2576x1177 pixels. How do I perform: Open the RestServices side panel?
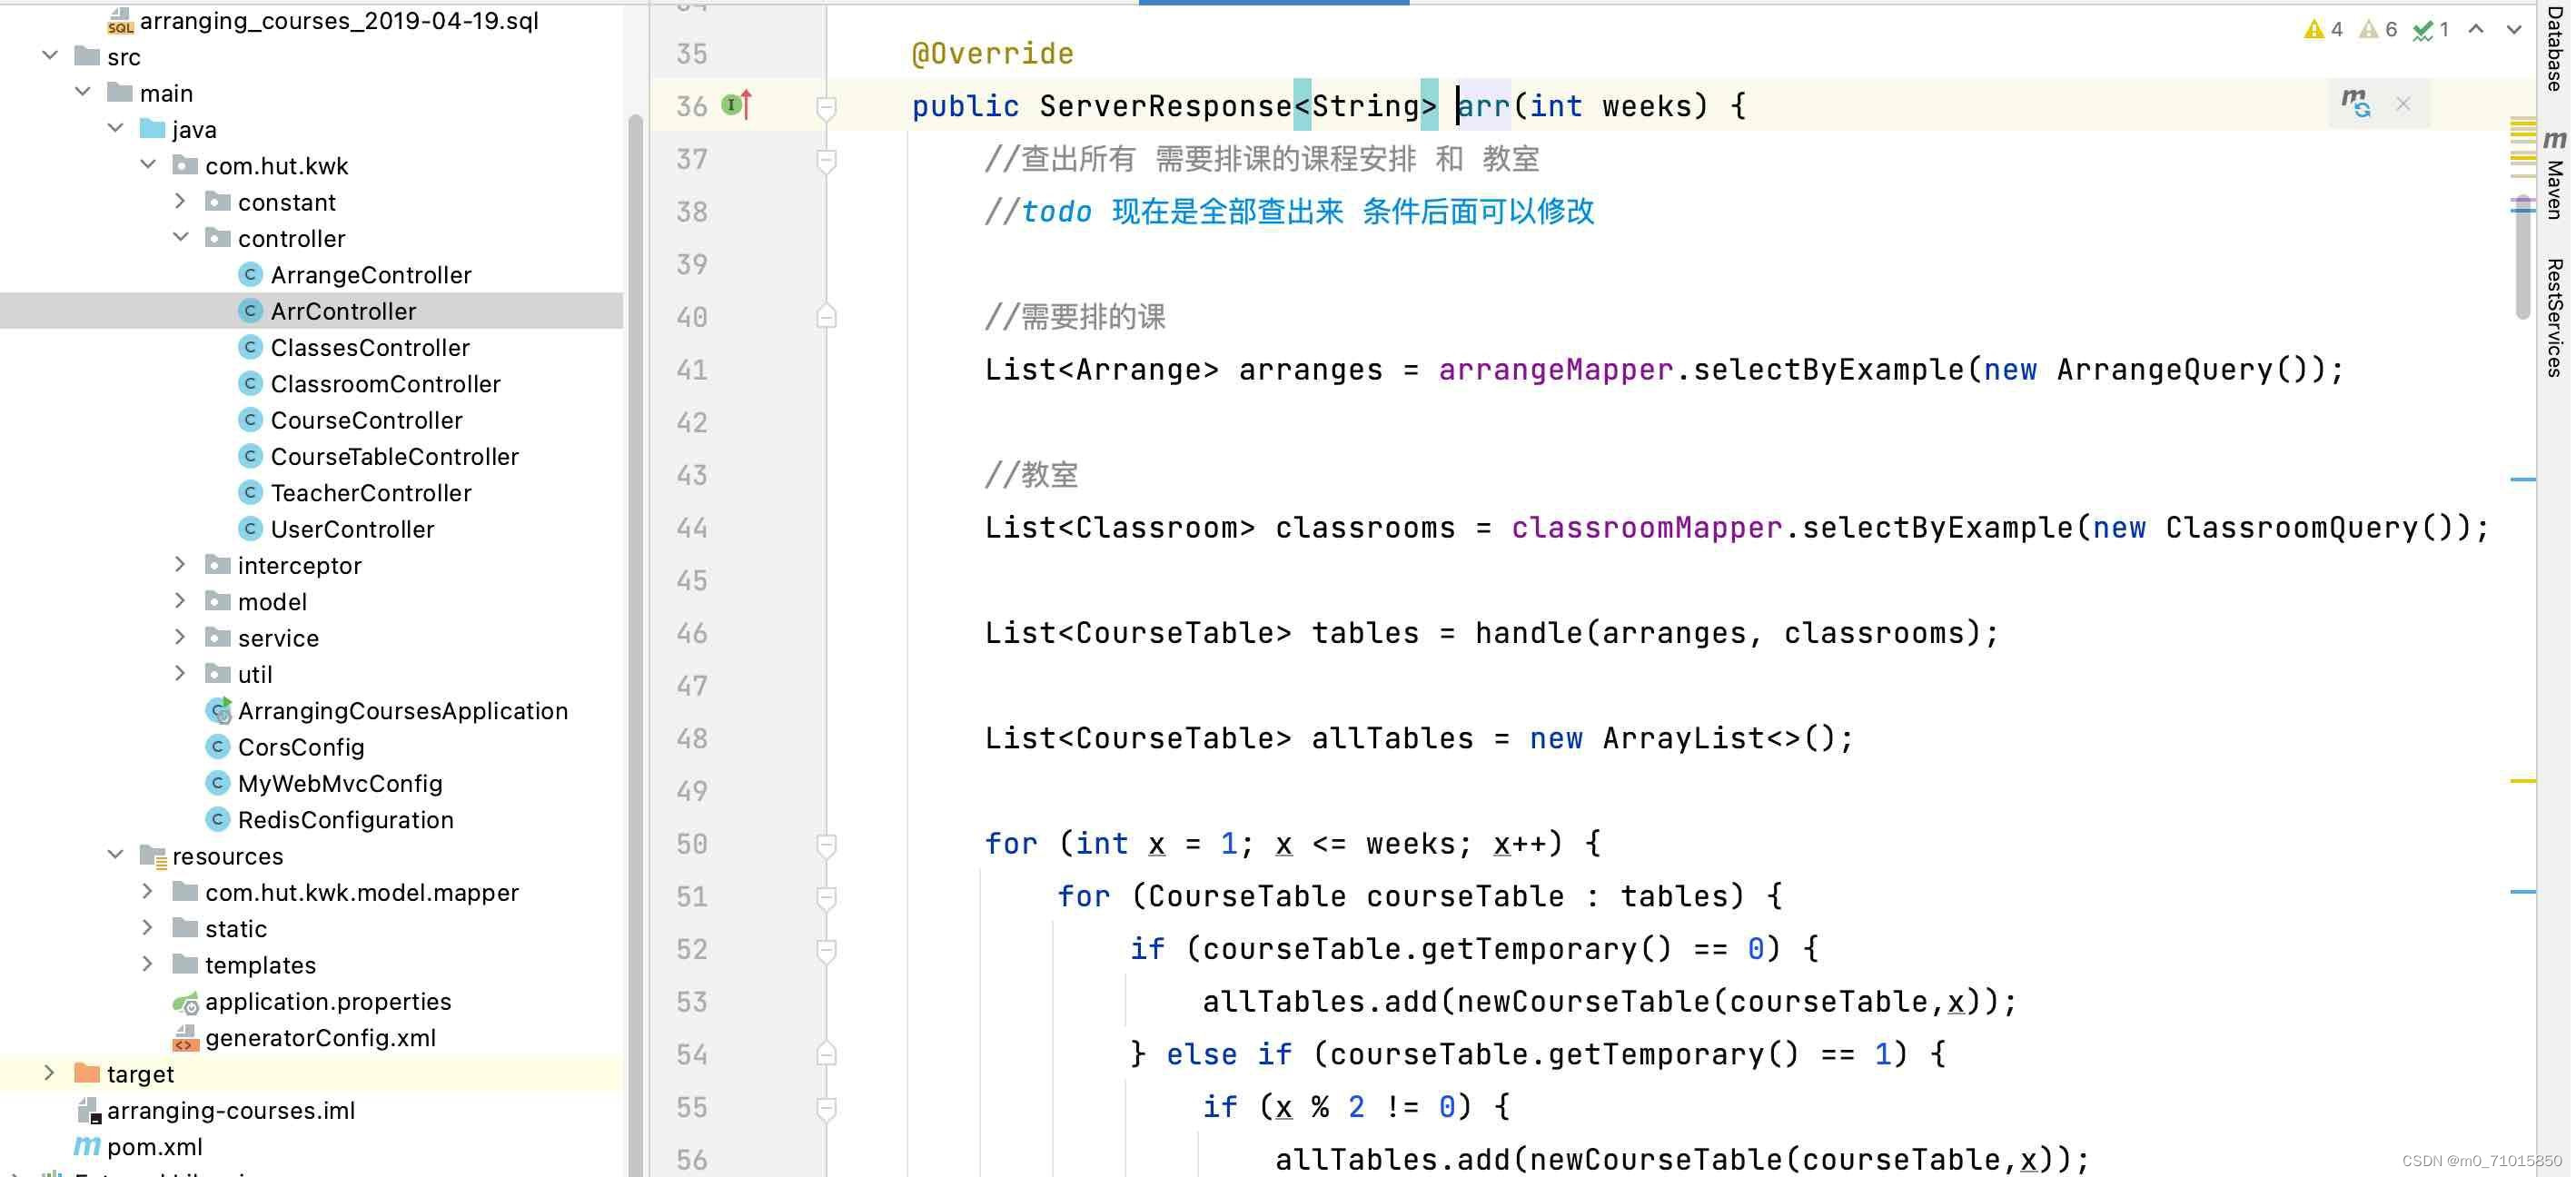tap(2555, 318)
